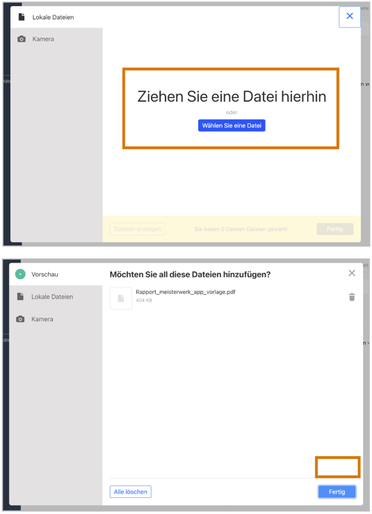This screenshot has height=514, width=372.
Task: Click Wählen Sie eine Datei button
Action: (232, 125)
